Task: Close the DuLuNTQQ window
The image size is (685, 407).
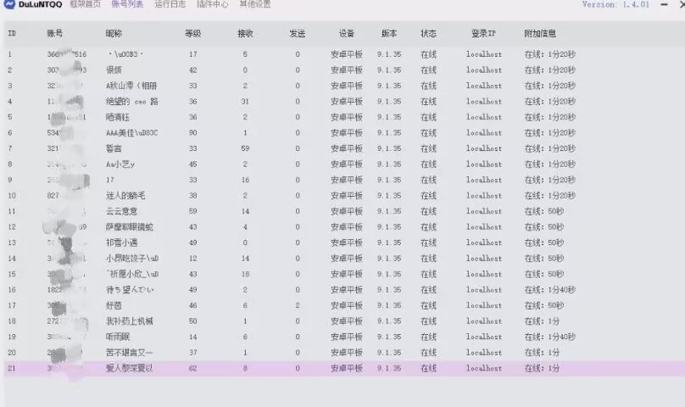Action: pyautogui.click(x=682, y=4)
